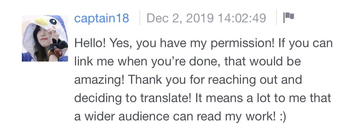Screen dimensions: 361x136
Task: Click the time "14:02:49" in the comment header
Action: coord(242,18)
